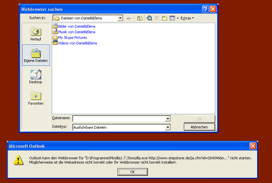The width and height of the screenshot is (272, 183).
Task: Click Abbrechen in Webbrowser suchen dialog
Action: pos(199,127)
